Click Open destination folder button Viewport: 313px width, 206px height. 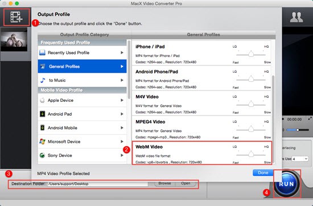pyautogui.click(x=186, y=183)
